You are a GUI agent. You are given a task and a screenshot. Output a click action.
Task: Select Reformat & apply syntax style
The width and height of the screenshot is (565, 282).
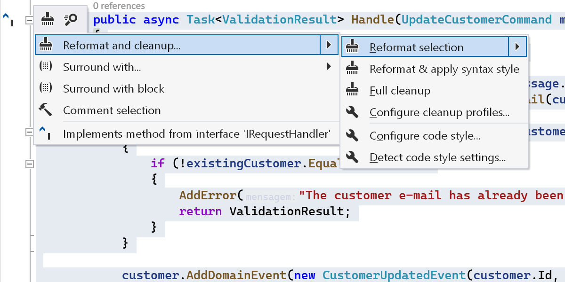tap(434, 69)
